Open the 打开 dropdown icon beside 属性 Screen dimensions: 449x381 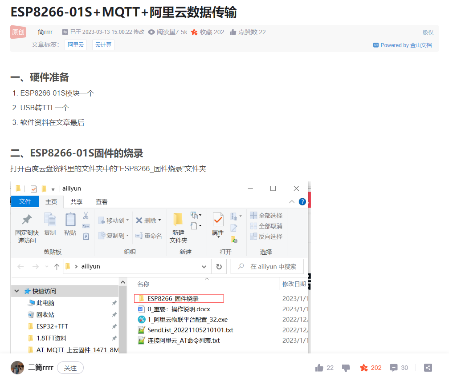click(x=236, y=217)
